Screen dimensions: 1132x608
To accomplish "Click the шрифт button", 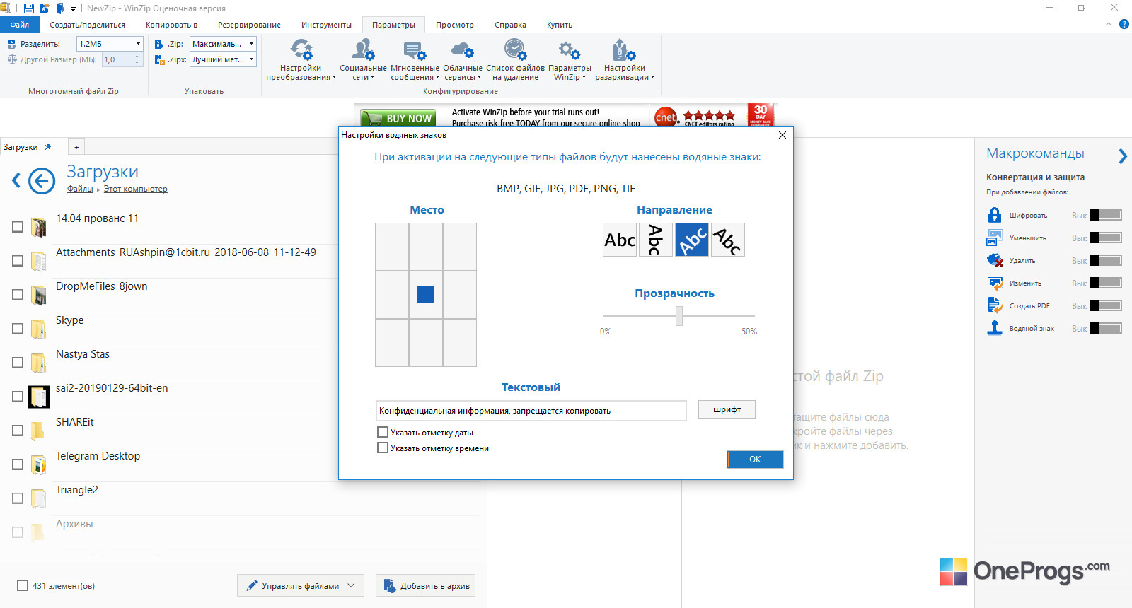I will [x=727, y=409].
